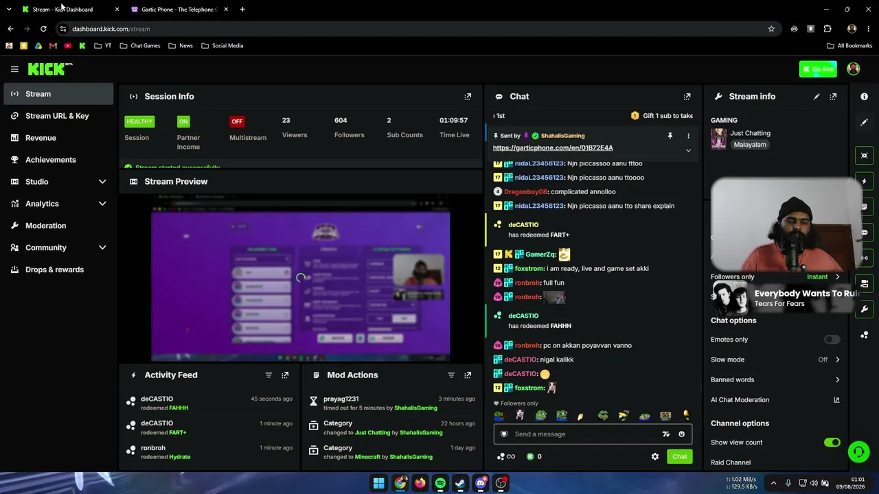Pop out the Session Info panel

(468, 97)
